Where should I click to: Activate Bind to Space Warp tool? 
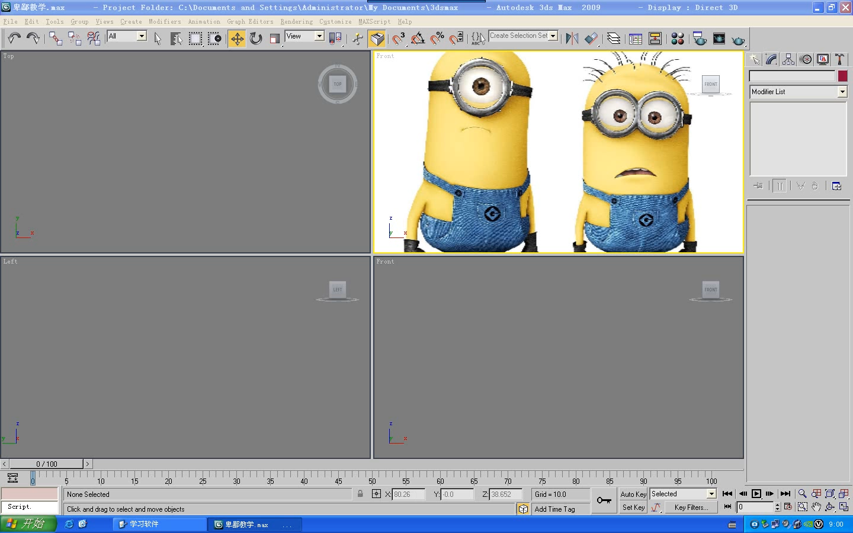tap(94, 38)
